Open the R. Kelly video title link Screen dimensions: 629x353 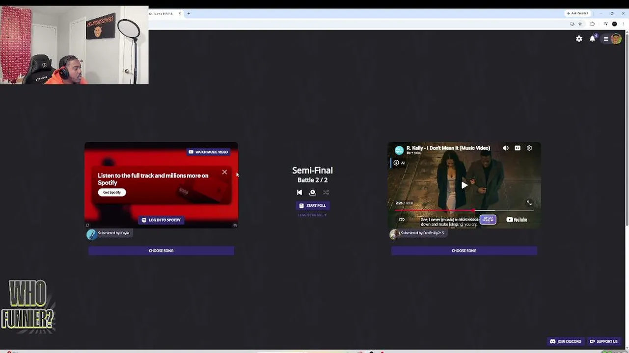pyautogui.click(x=448, y=148)
